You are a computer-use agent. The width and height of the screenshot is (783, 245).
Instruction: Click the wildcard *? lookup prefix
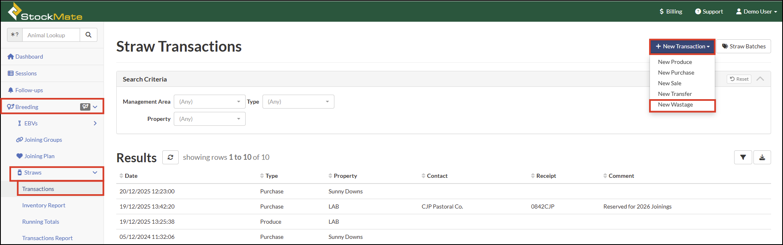15,35
